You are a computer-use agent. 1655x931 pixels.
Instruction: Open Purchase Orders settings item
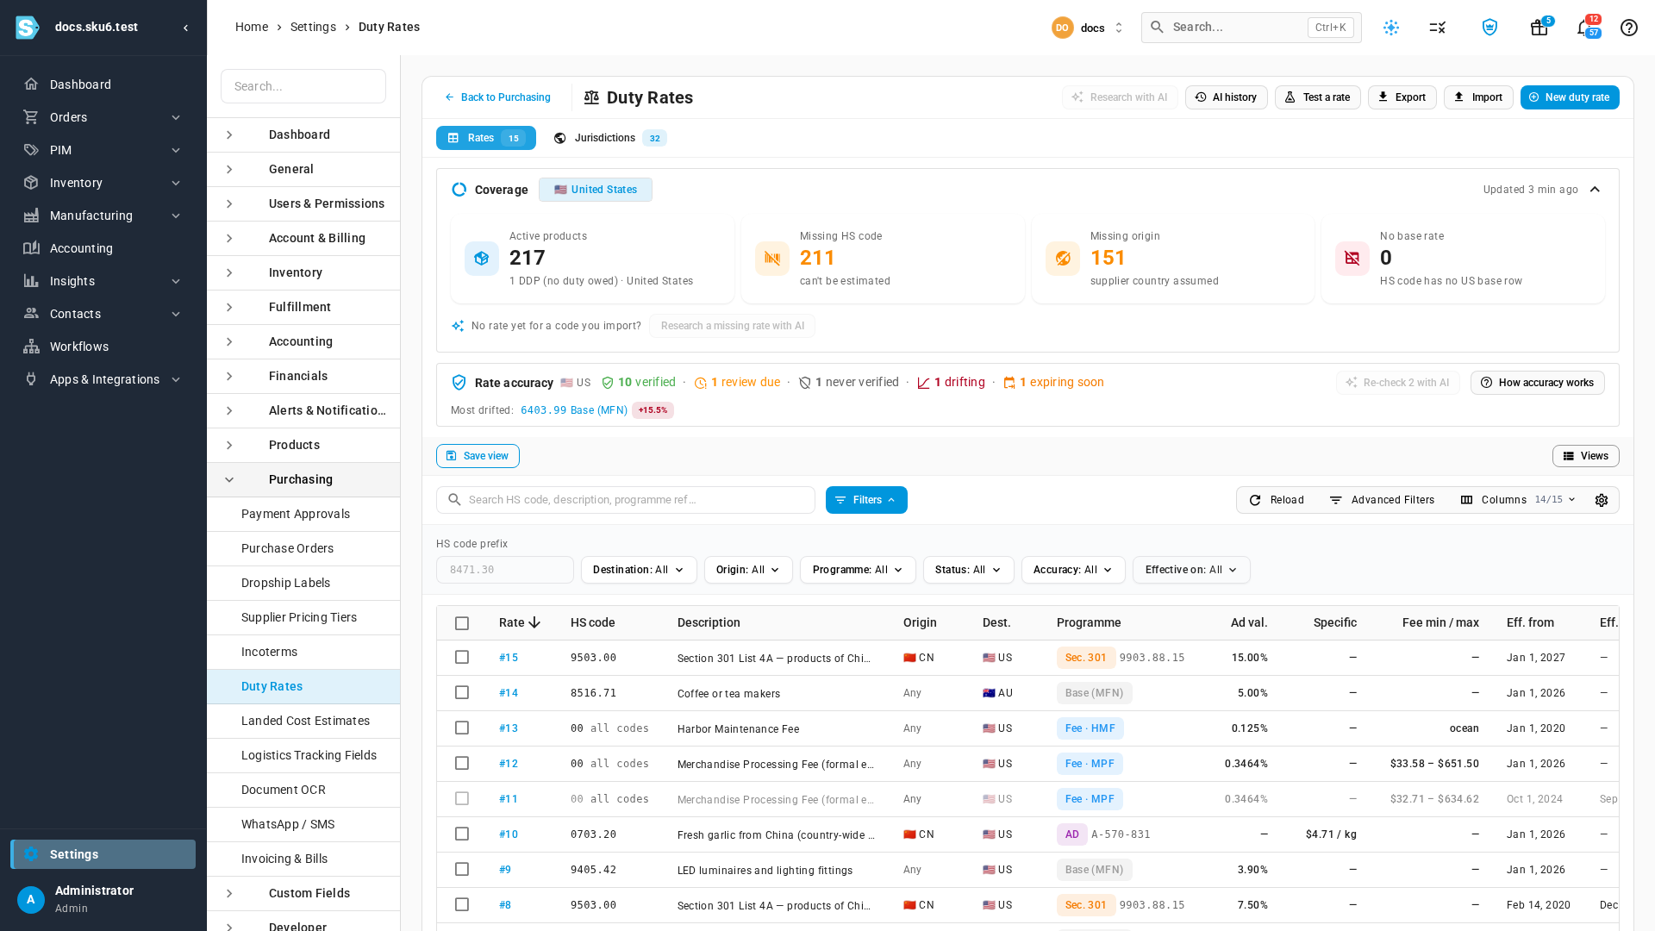(x=303, y=549)
